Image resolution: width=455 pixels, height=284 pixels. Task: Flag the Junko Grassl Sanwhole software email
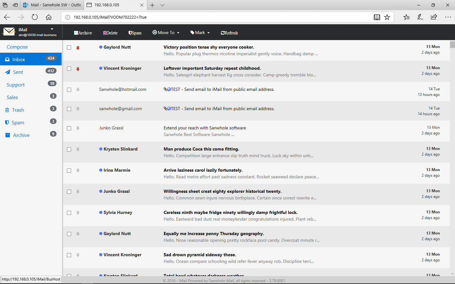tap(78, 128)
